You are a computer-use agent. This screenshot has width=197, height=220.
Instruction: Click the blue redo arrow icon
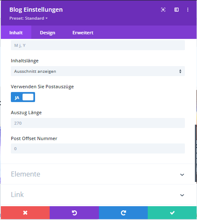click(123, 213)
